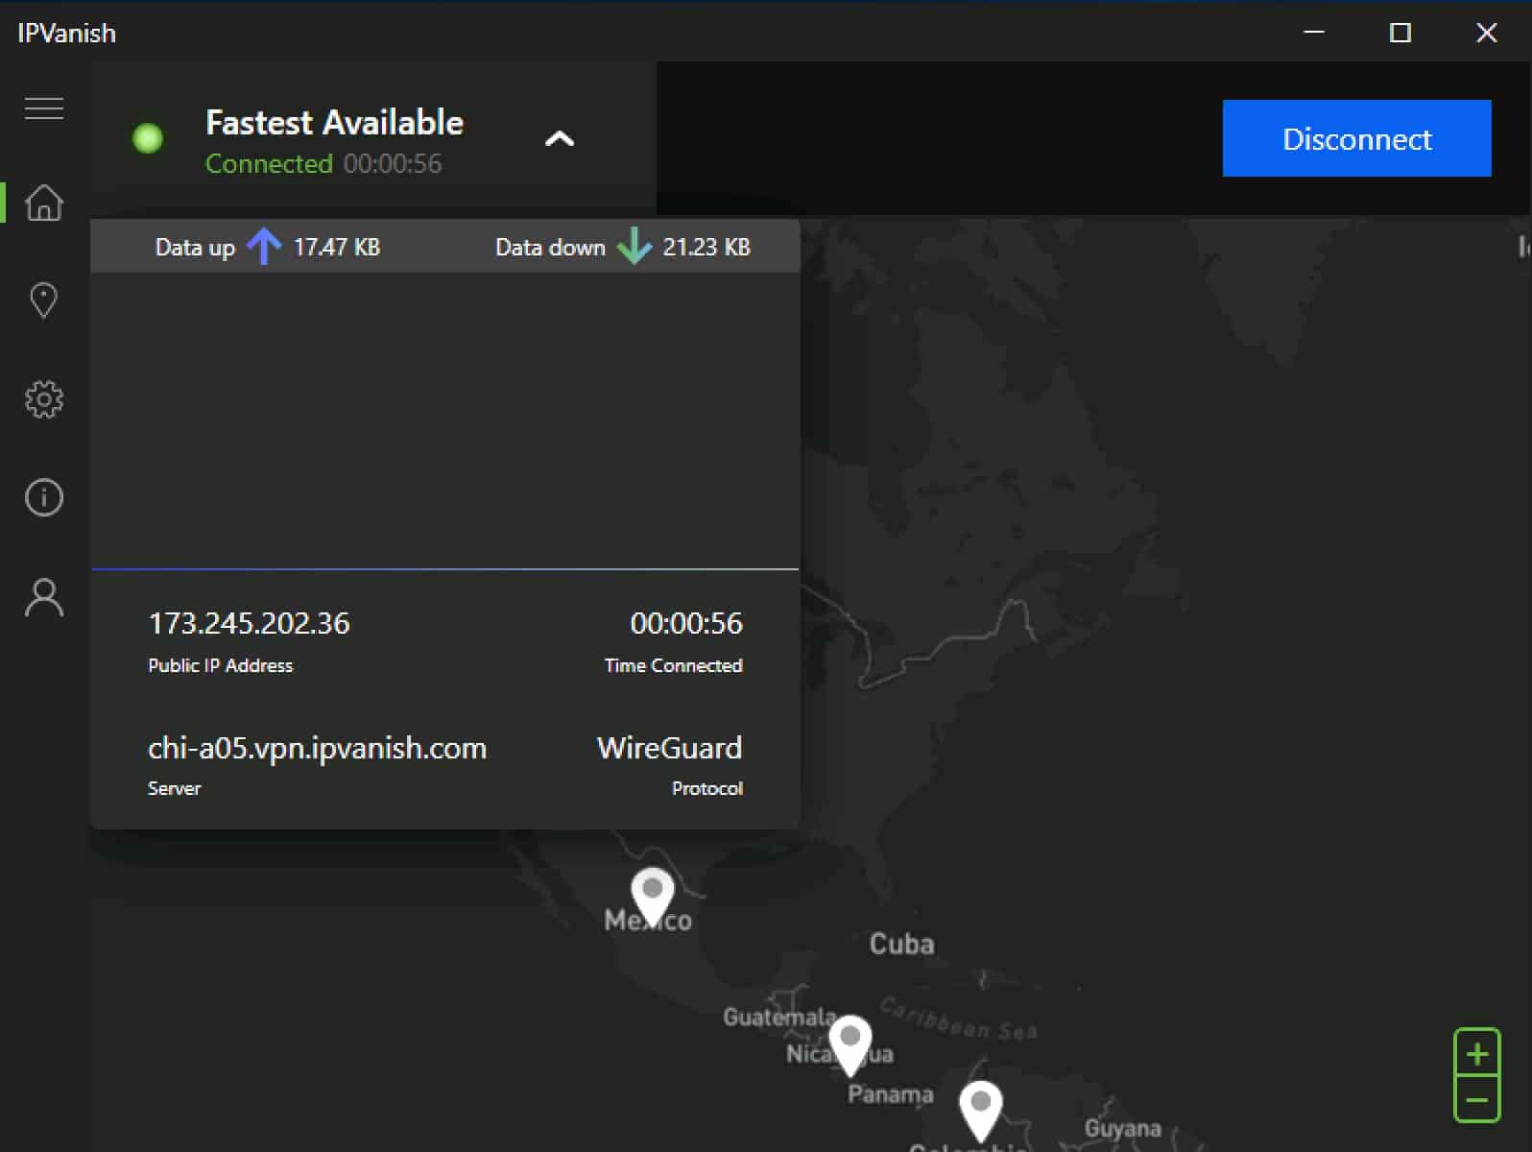This screenshot has width=1532, height=1152.
Task: Click the Public IP Address label
Action: (220, 665)
